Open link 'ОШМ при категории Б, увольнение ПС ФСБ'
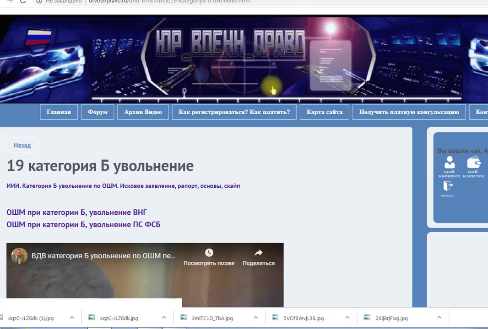 (83, 225)
